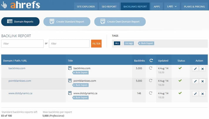209x119 pixels.
Task: Switch to the Backlinks Report tab
Action: (x=135, y=6)
